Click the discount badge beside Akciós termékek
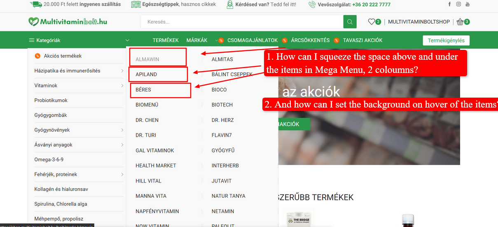498x227 pixels. pyautogui.click(x=37, y=56)
